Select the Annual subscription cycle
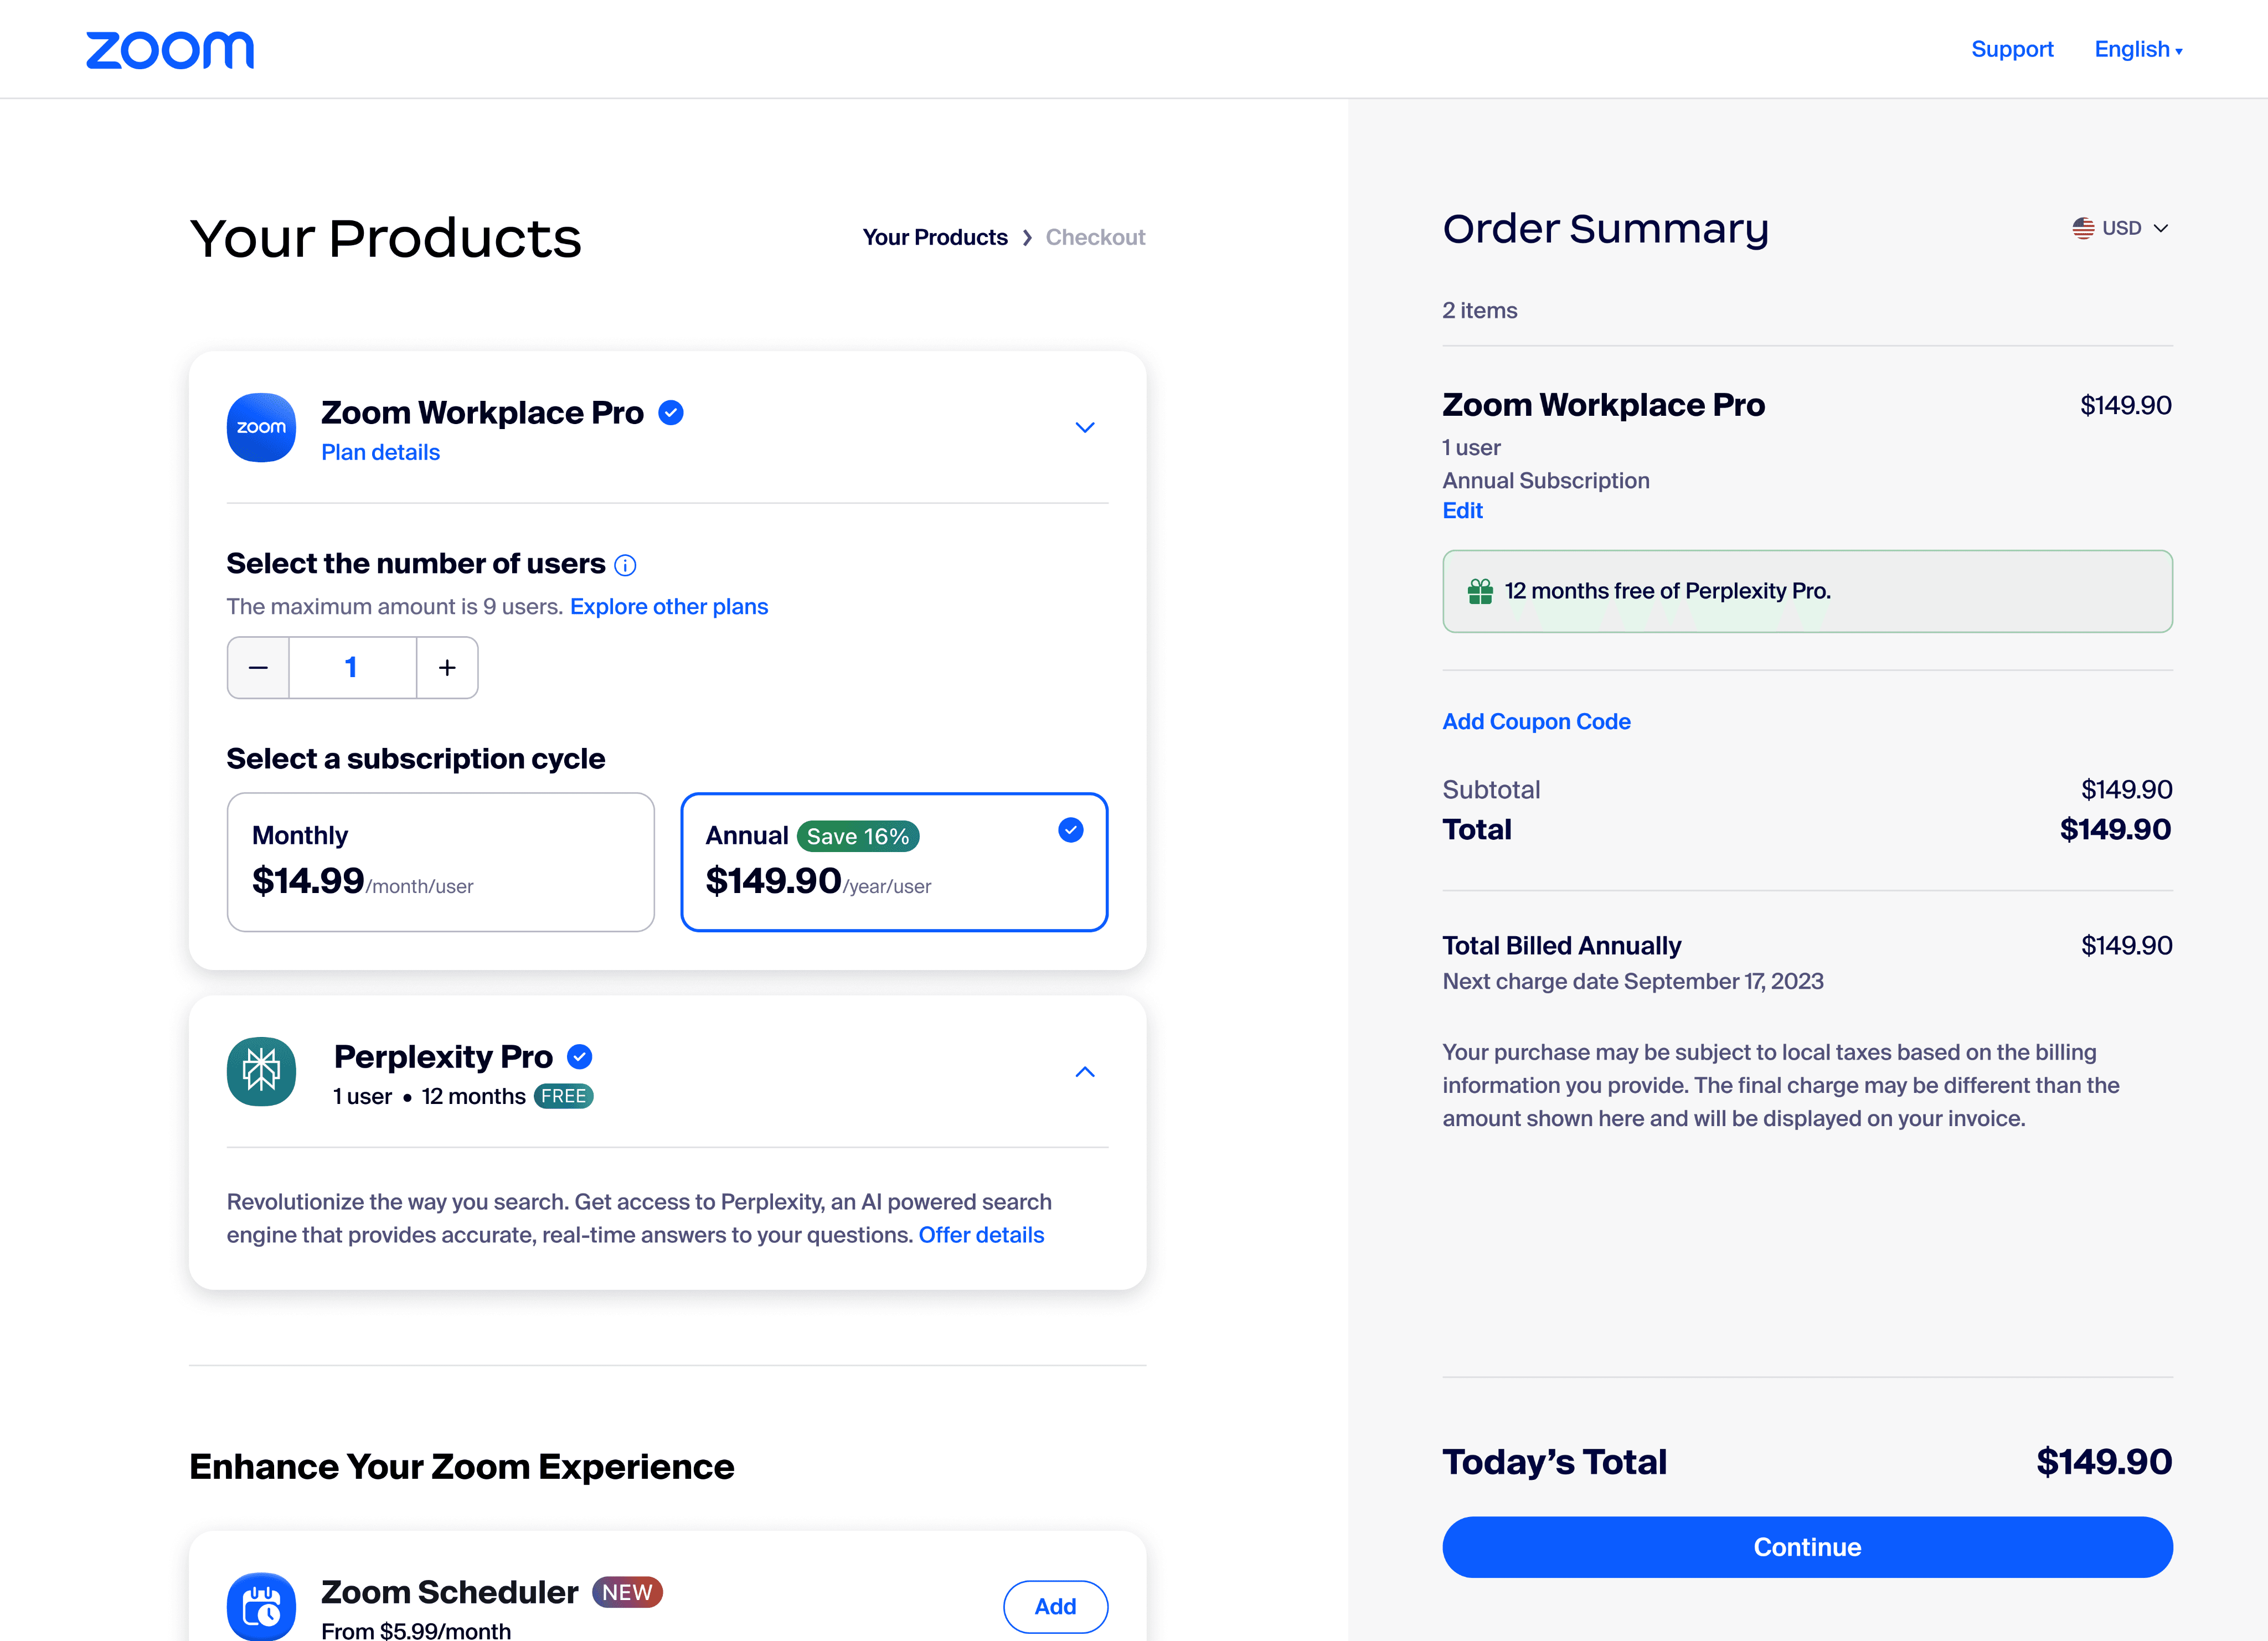Screen dimensions: 2268x1641 pos(894,862)
